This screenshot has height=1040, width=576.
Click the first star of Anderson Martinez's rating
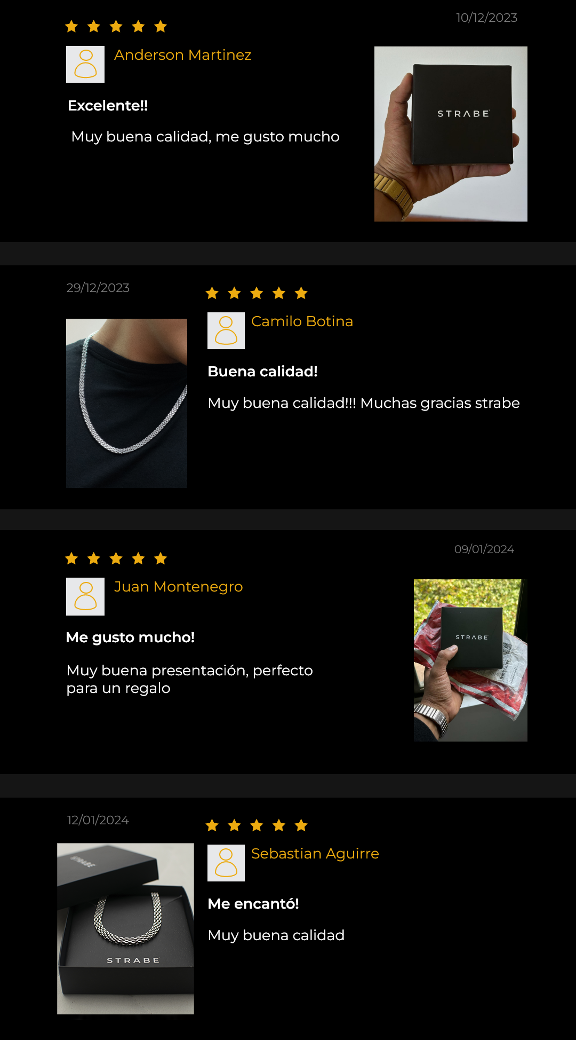(71, 26)
